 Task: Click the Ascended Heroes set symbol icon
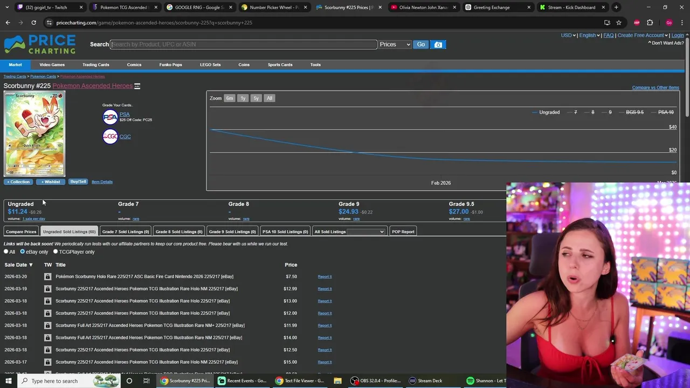137,86
